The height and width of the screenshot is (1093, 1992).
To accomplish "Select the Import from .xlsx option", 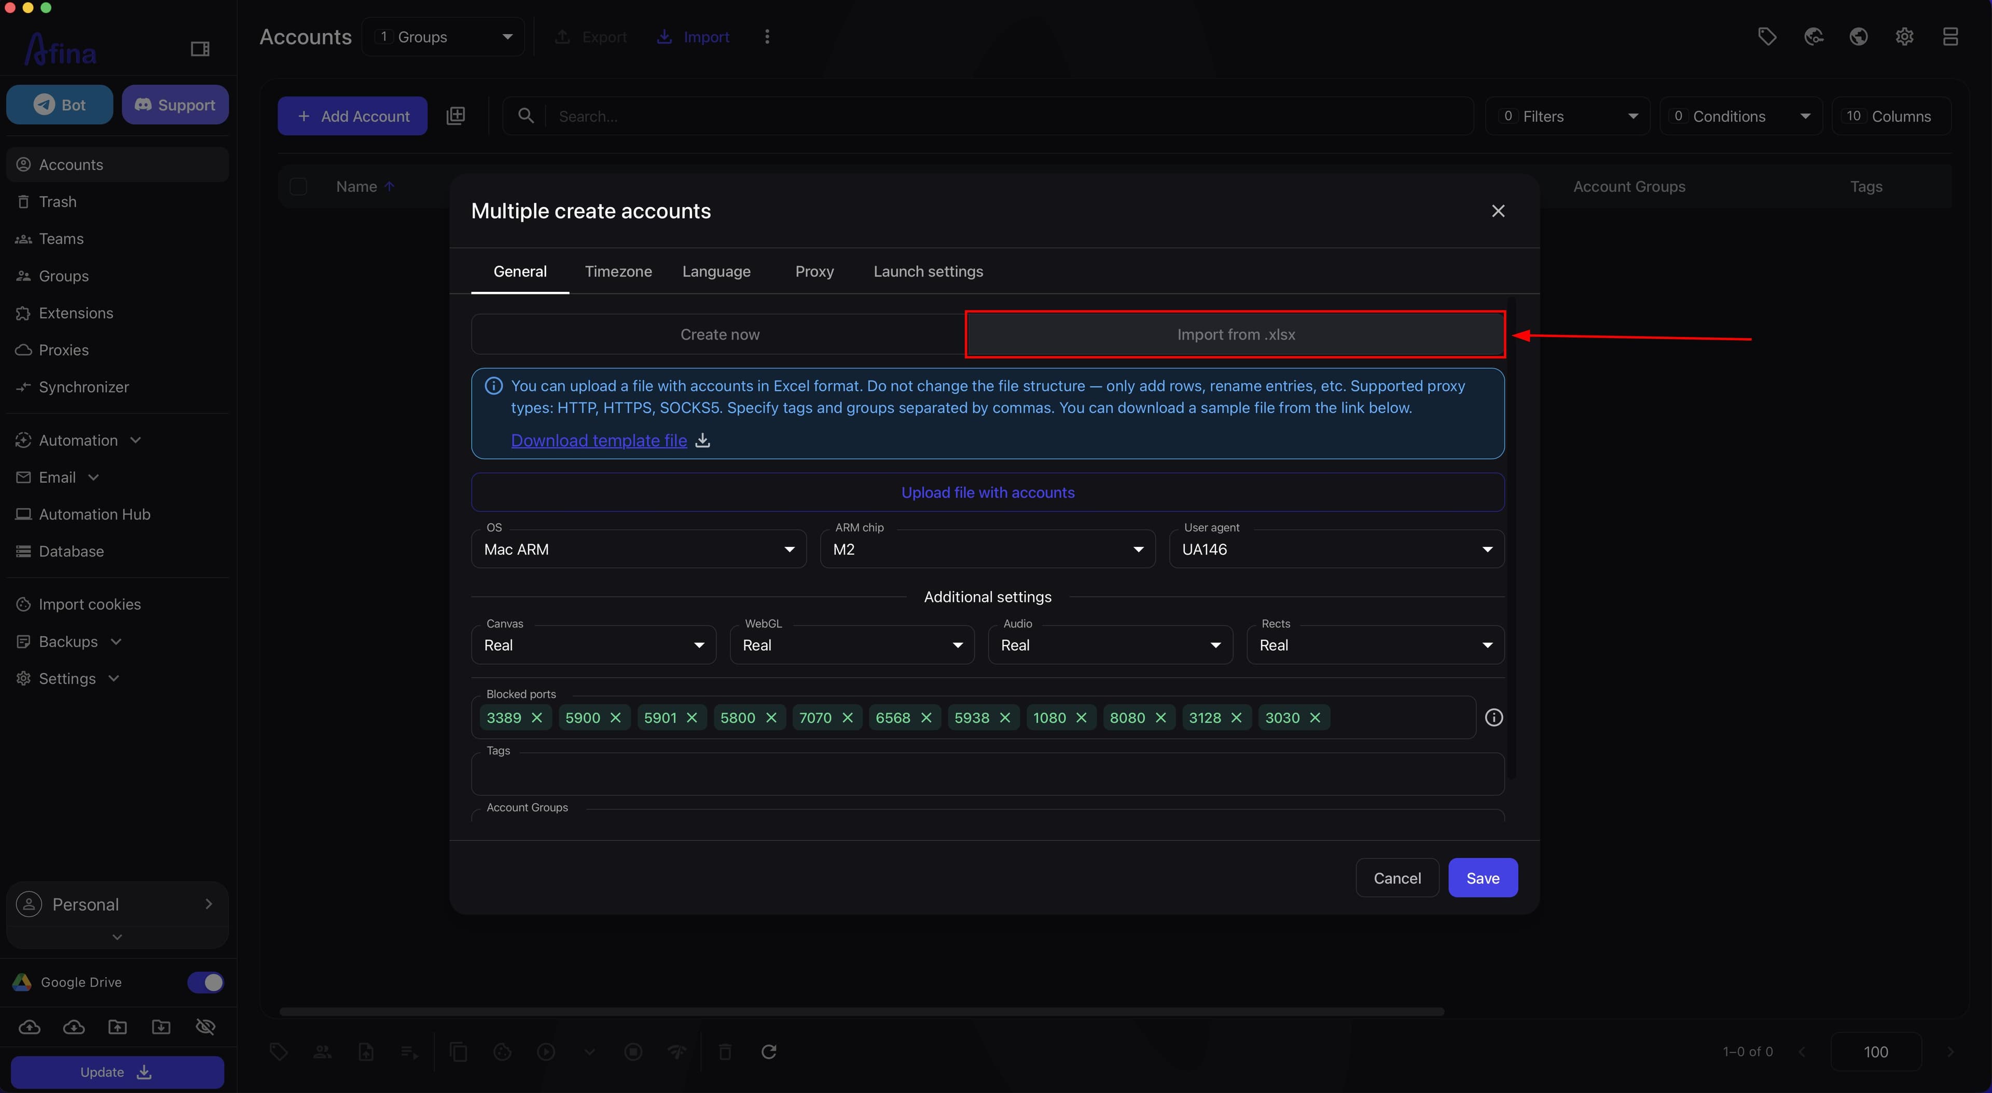I will coord(1235,334).
